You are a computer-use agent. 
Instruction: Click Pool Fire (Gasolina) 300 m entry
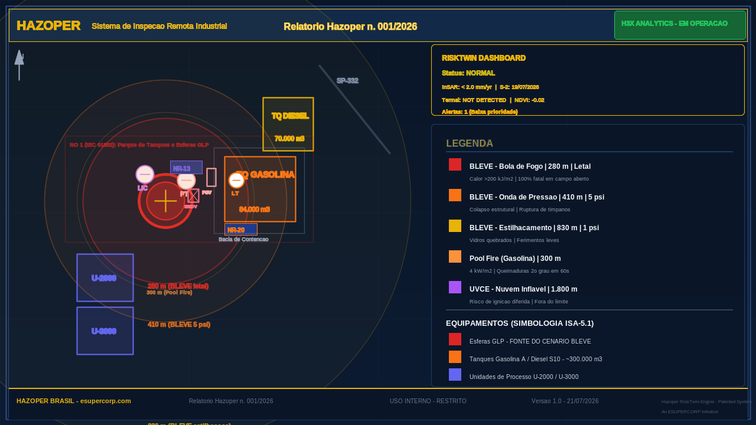[515, 259]
